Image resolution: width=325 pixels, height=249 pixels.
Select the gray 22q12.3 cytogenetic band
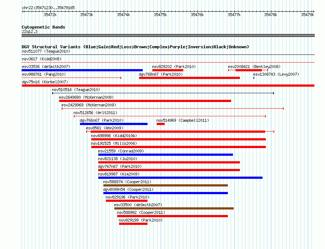[x=168, y=35]
